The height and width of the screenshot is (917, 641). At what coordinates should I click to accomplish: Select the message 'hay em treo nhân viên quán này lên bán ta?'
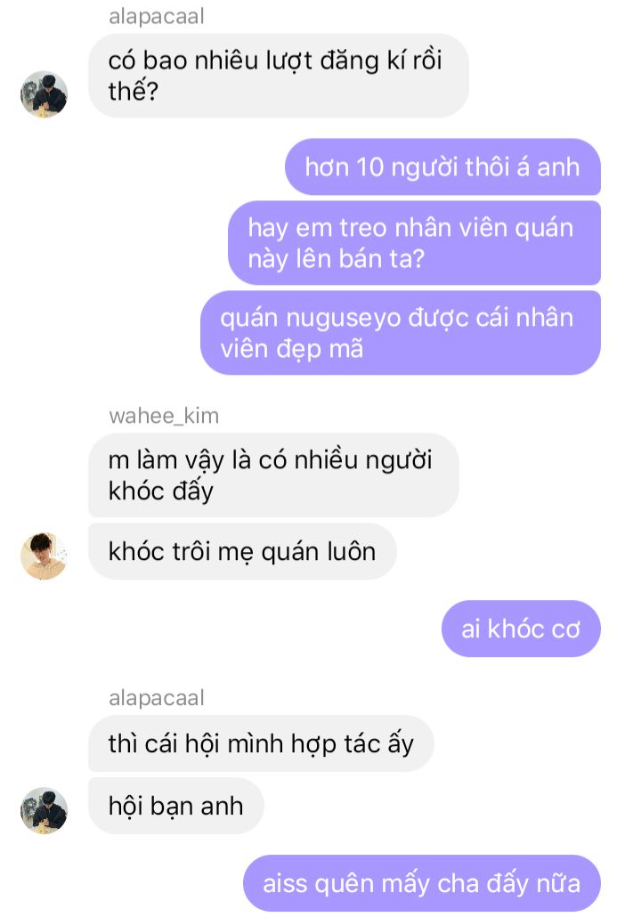pyautogui.click(x=415, y=243)
